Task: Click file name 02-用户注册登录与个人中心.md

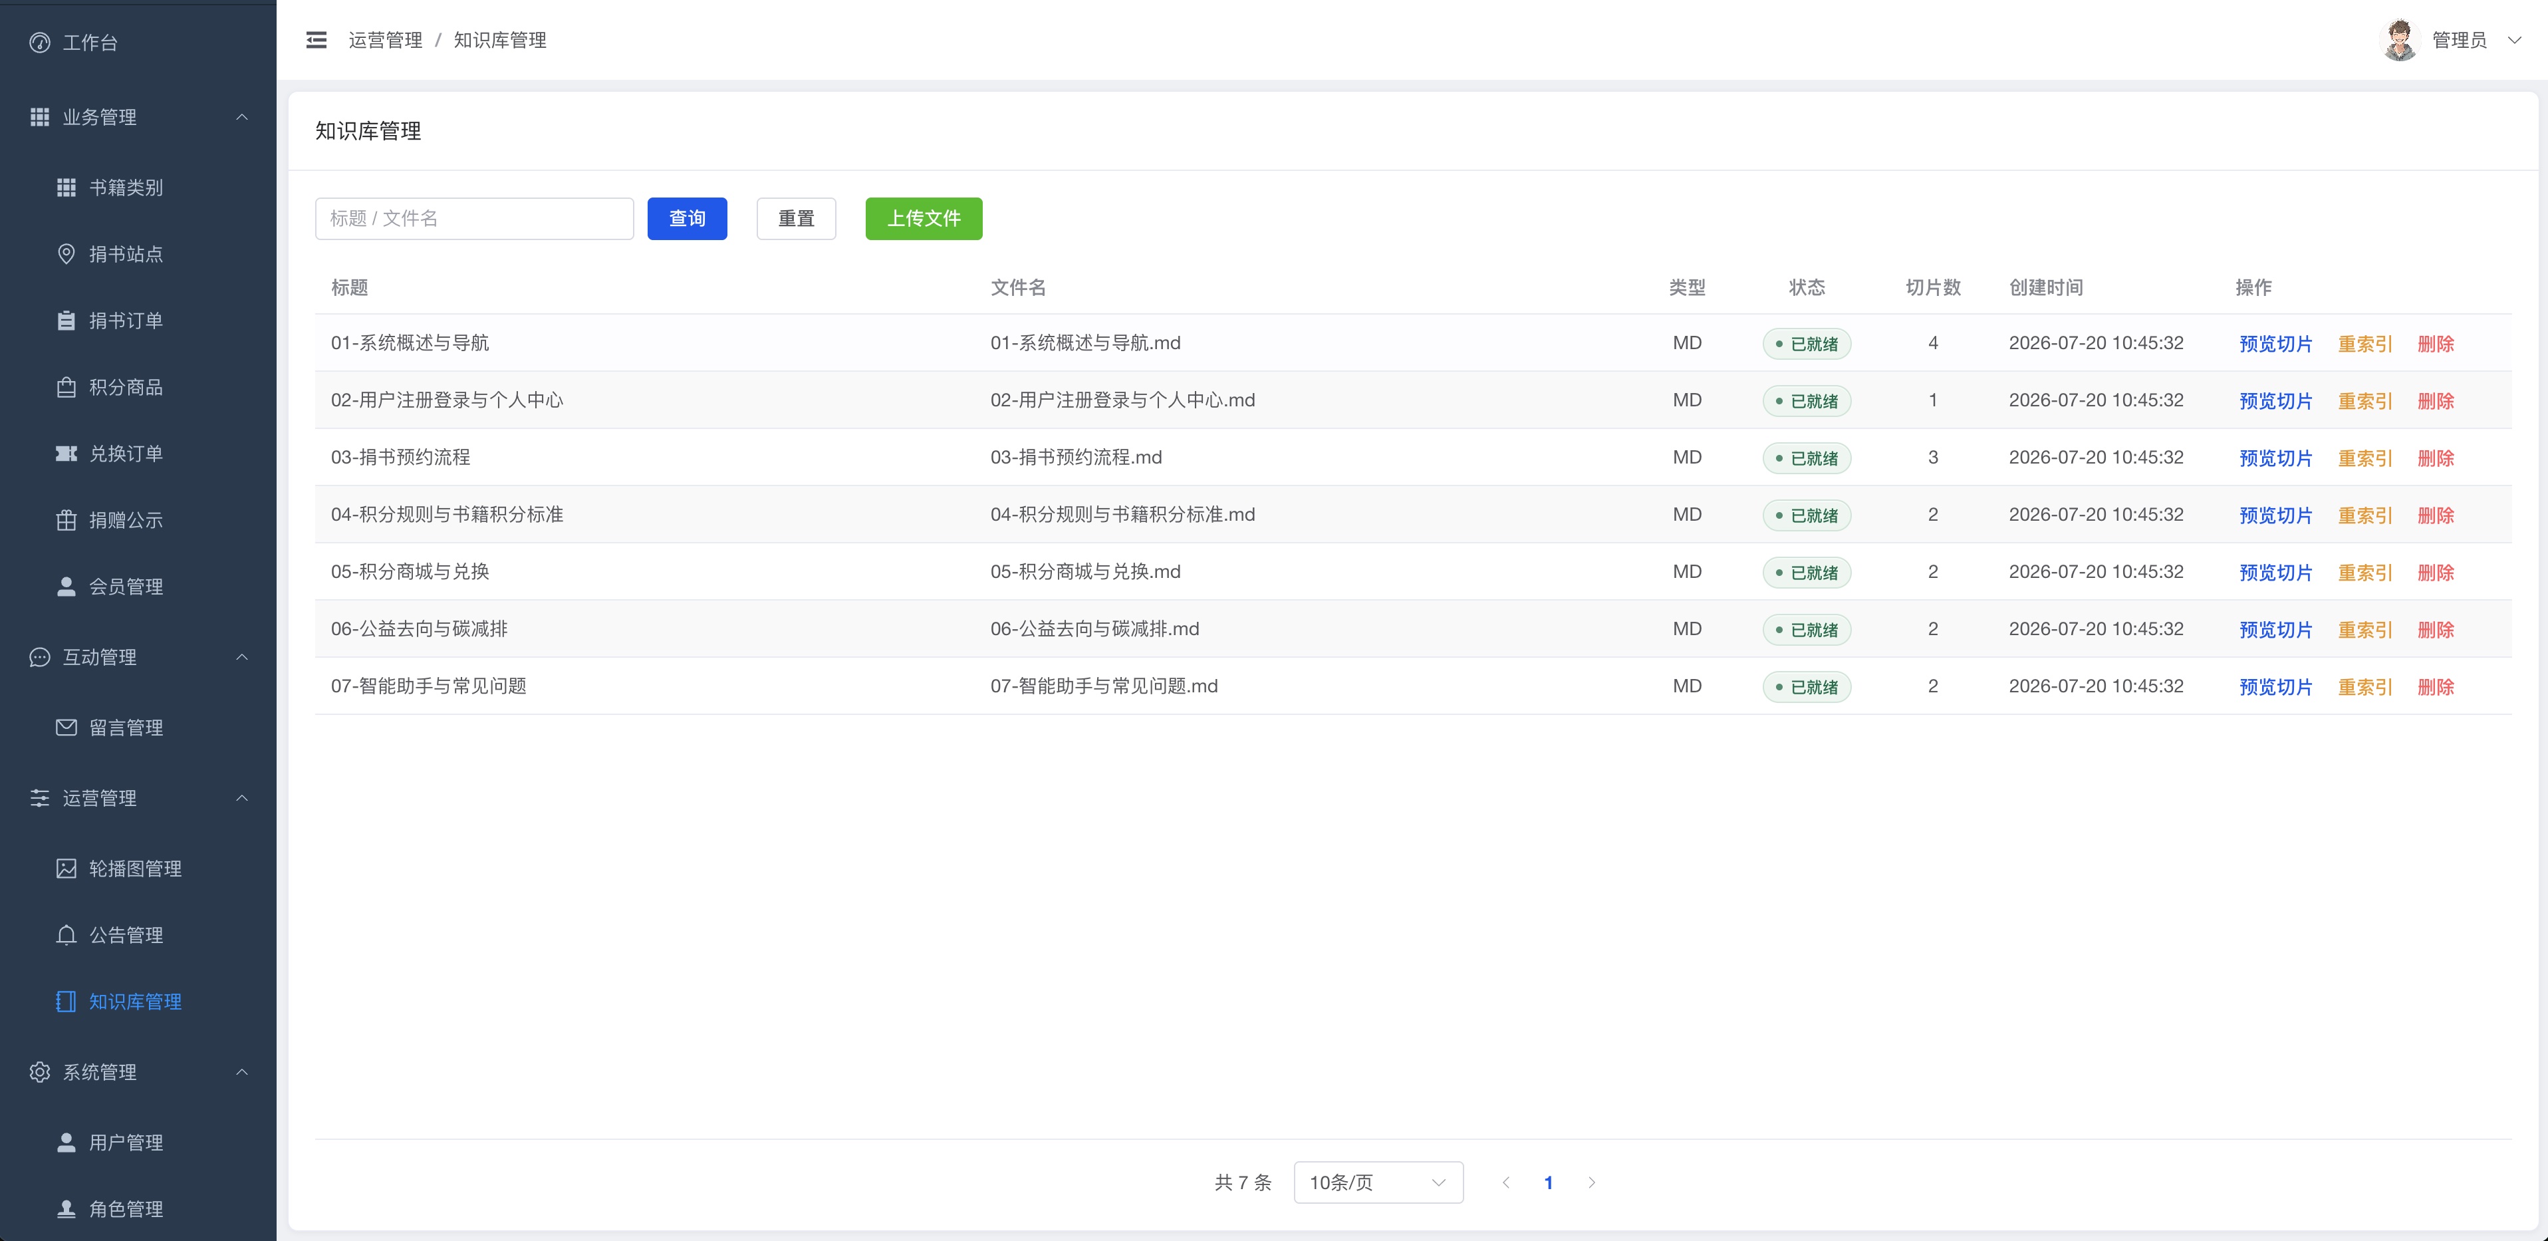Action: click(x=1122, y=400)
